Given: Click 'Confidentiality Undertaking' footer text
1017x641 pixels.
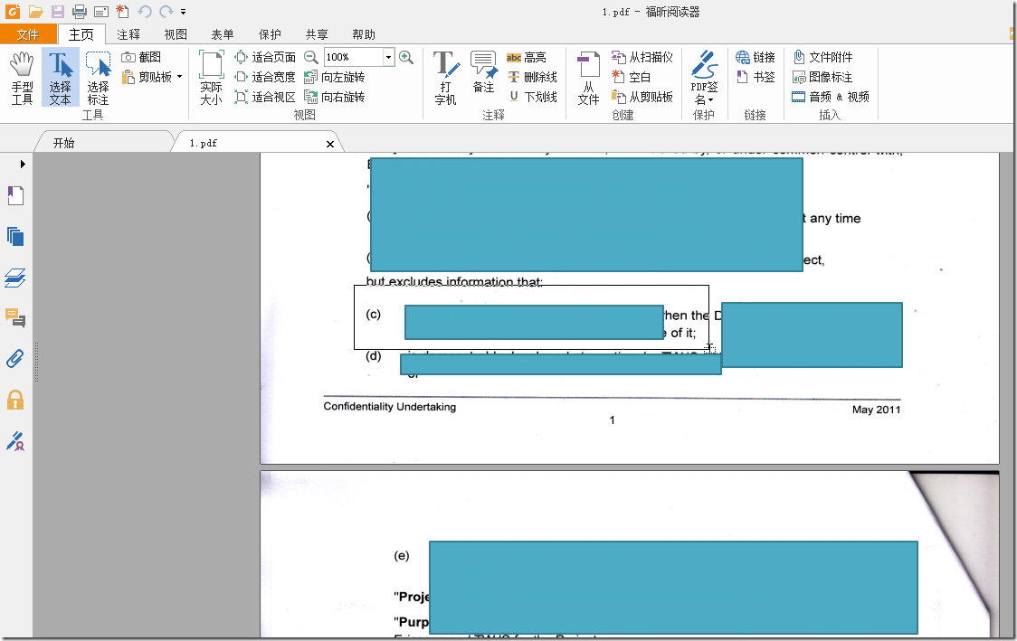Looking at the screenshot, I should click(390, 406).
